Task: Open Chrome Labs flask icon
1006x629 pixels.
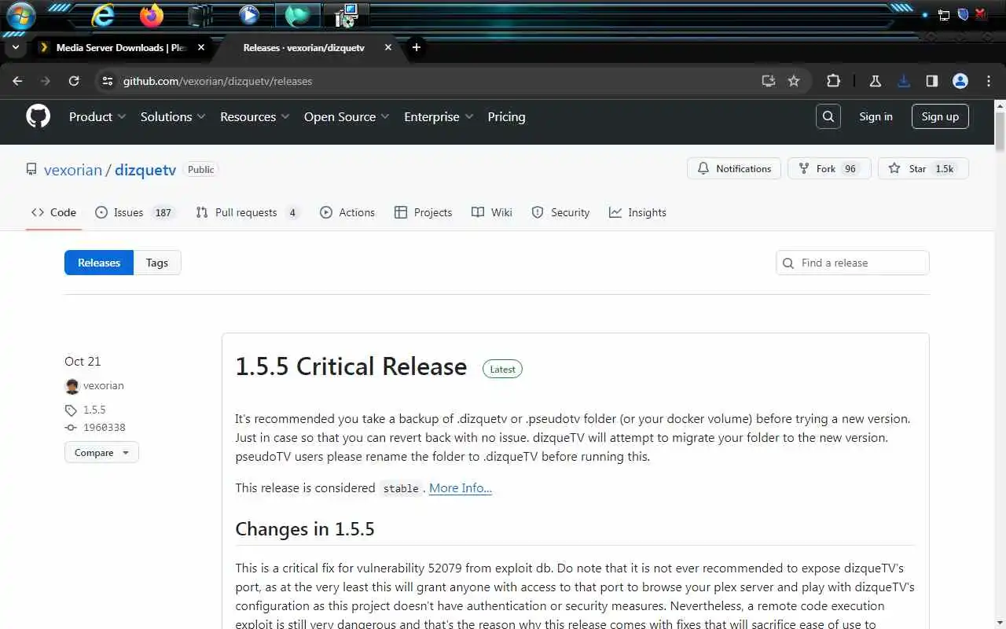Action: 875,81
